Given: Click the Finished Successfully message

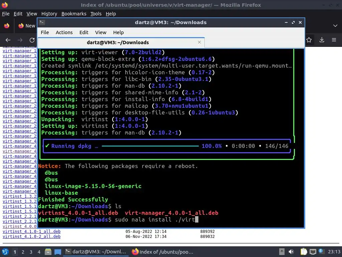Looking at the screenshot, I should tap(73, 199).
